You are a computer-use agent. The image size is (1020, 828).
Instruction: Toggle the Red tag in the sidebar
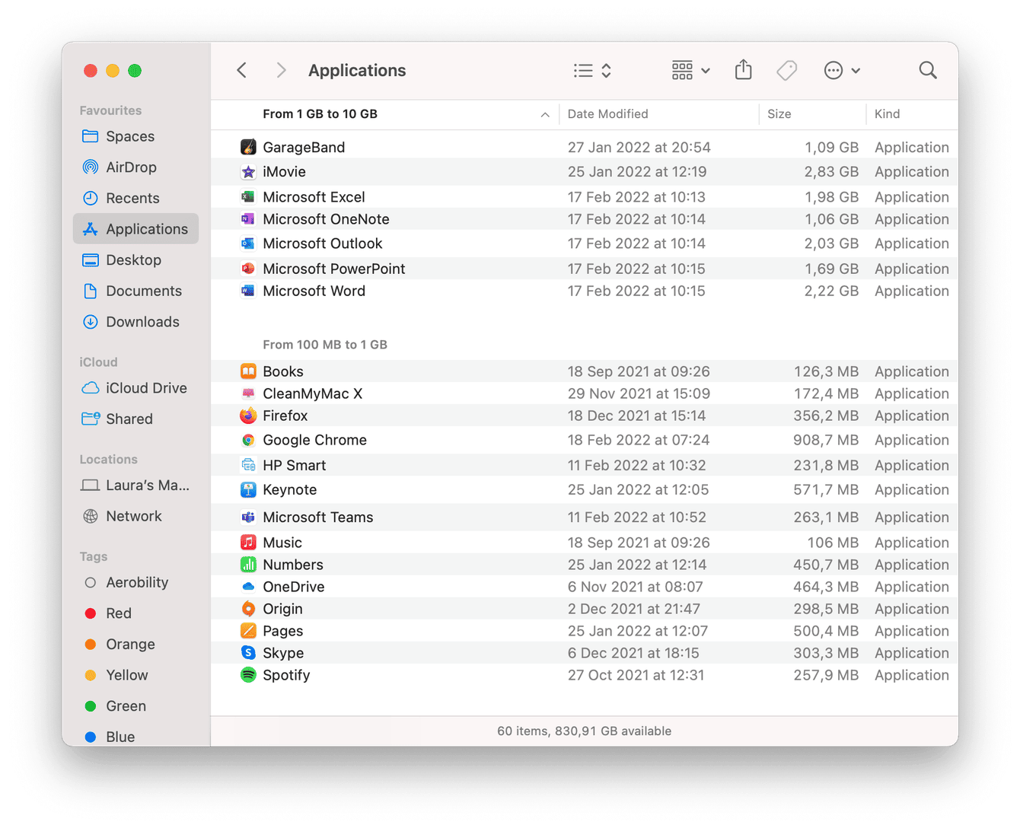click(x=119, y=613)
